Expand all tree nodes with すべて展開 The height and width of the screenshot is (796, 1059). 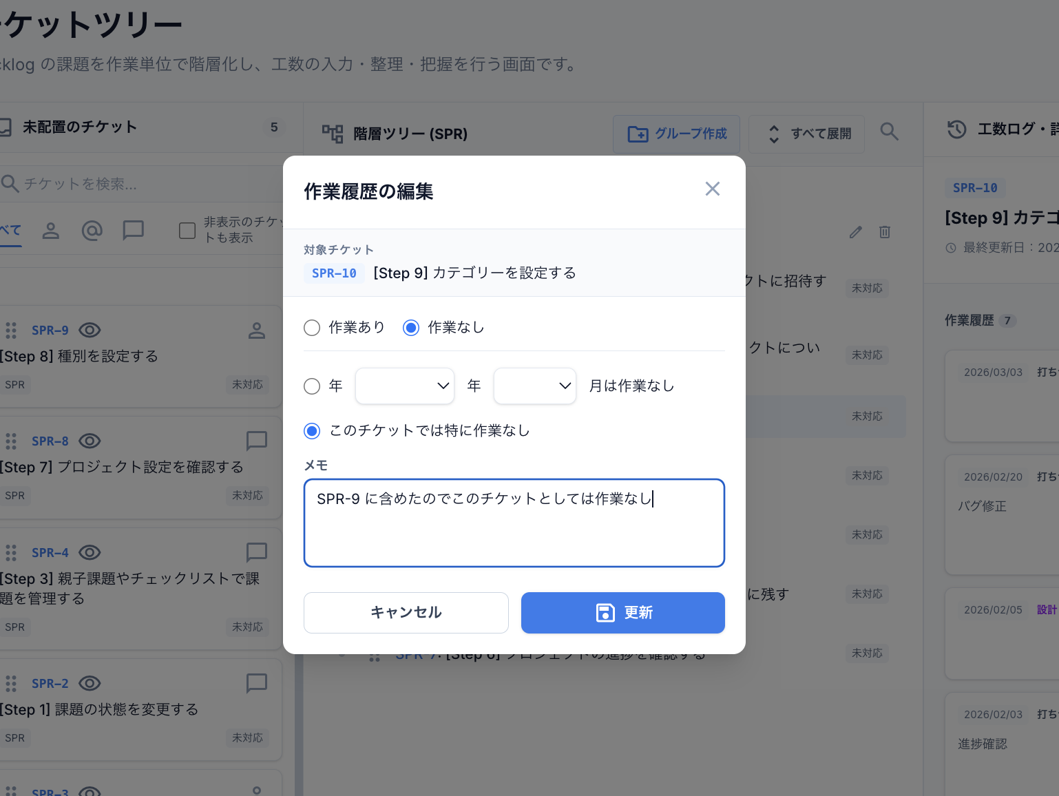[806, 134]
